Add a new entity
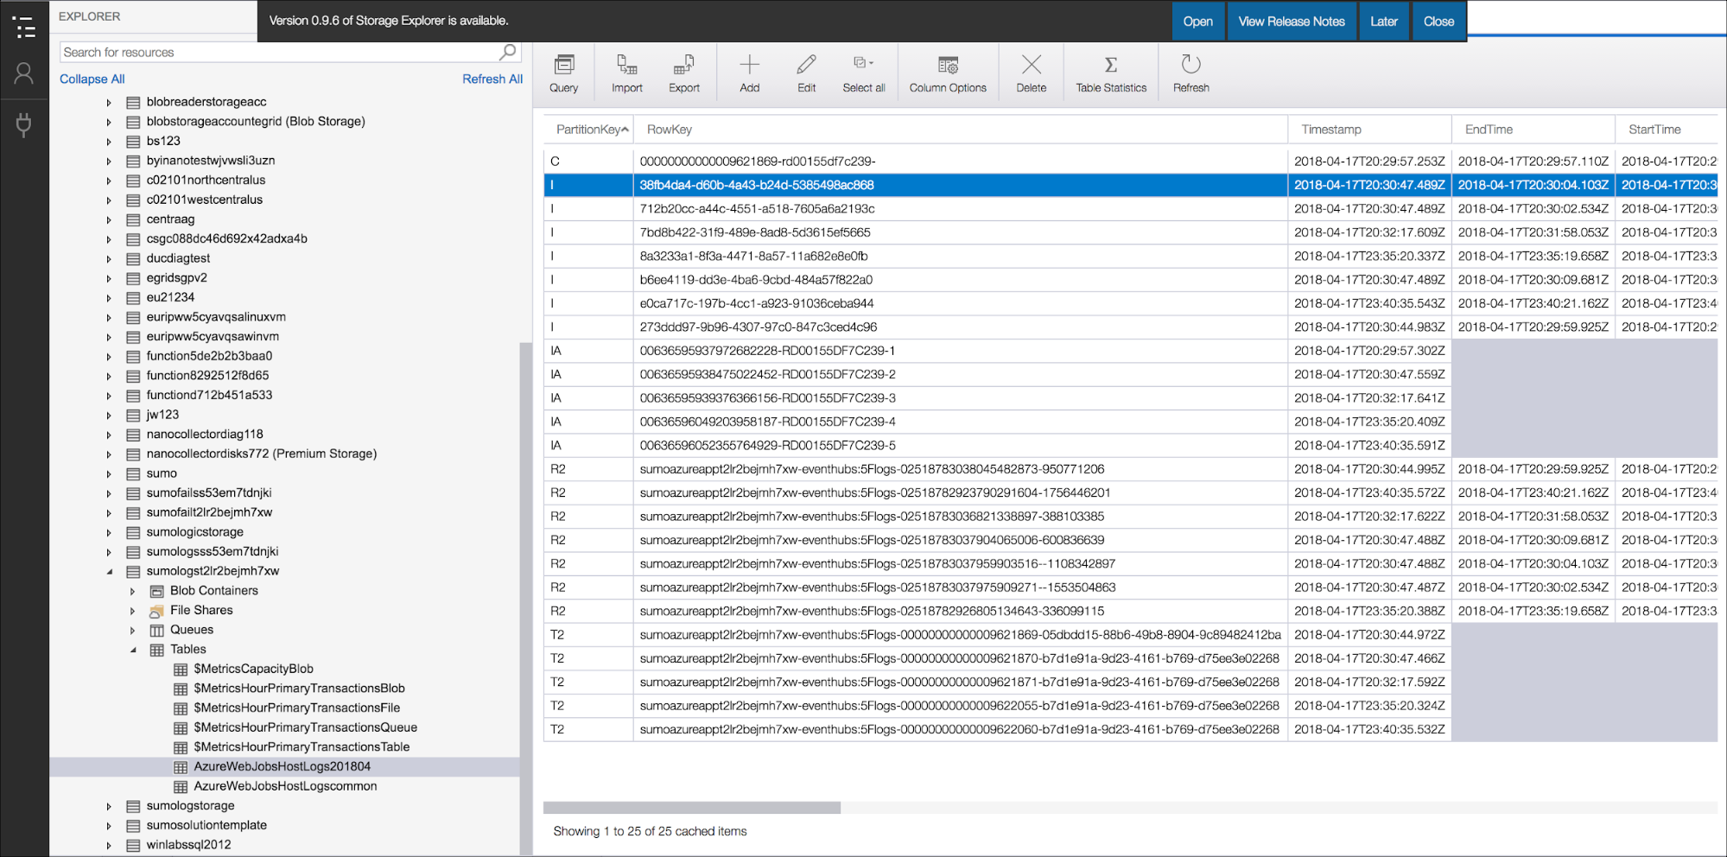Viewport: 1727px width, 857px height. point(748,72)
